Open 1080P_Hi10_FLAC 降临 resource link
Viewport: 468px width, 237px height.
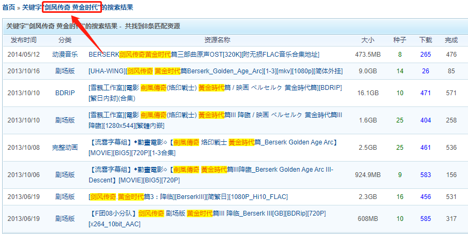coord(188,197)
